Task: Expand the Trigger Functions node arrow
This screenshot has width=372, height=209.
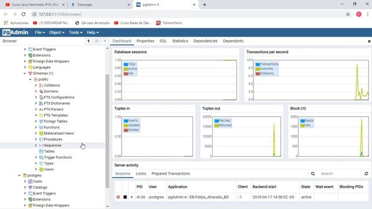Action: pyautogui.click(x=36, y=157)
